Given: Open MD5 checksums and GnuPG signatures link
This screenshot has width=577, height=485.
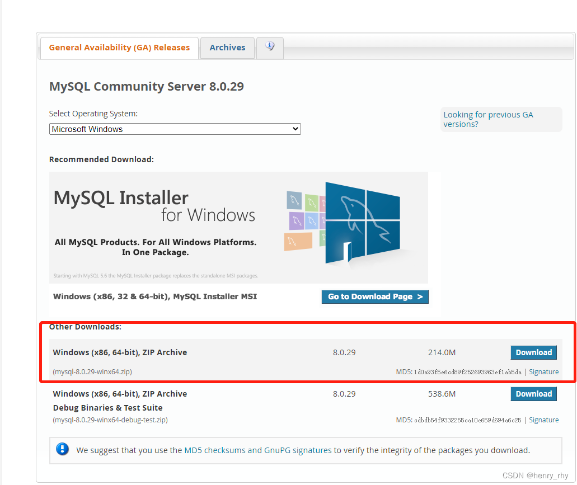Looking at the screenshot, I should (x=257, y=450).
